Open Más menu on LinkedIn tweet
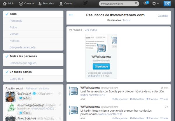The image size is (175, 121). pos(164,118)
